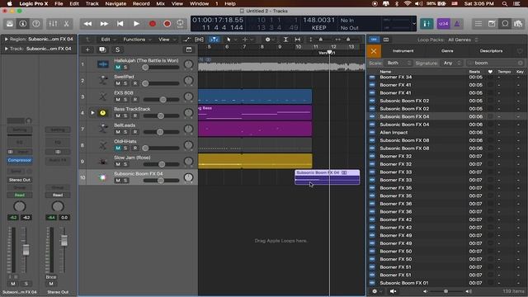Add a new track with plus button
The height and width of the screenshot is (297, 528).
[87, 49]
